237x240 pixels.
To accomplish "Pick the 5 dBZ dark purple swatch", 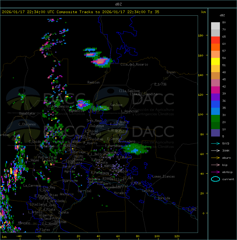I will pyautogui.click(x=215, y=133).
